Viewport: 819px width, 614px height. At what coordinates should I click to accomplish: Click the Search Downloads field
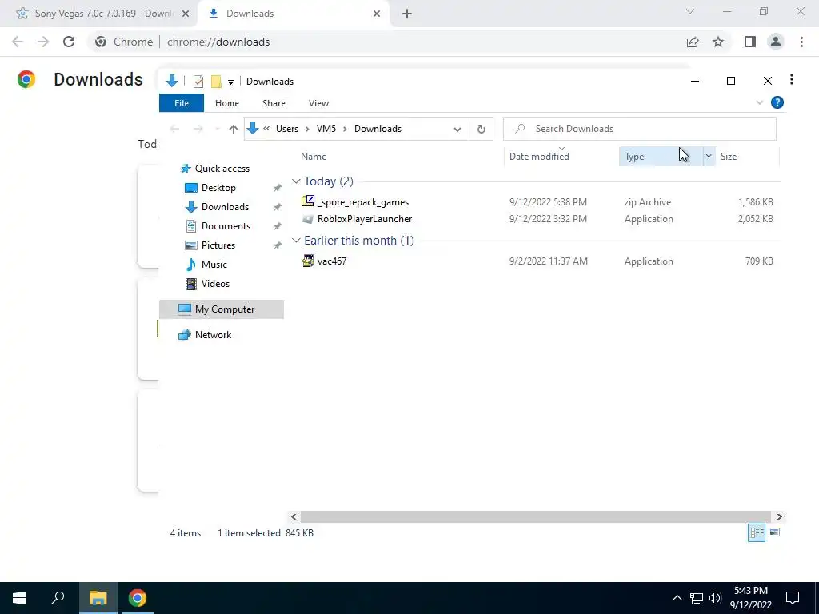(639, 129)
